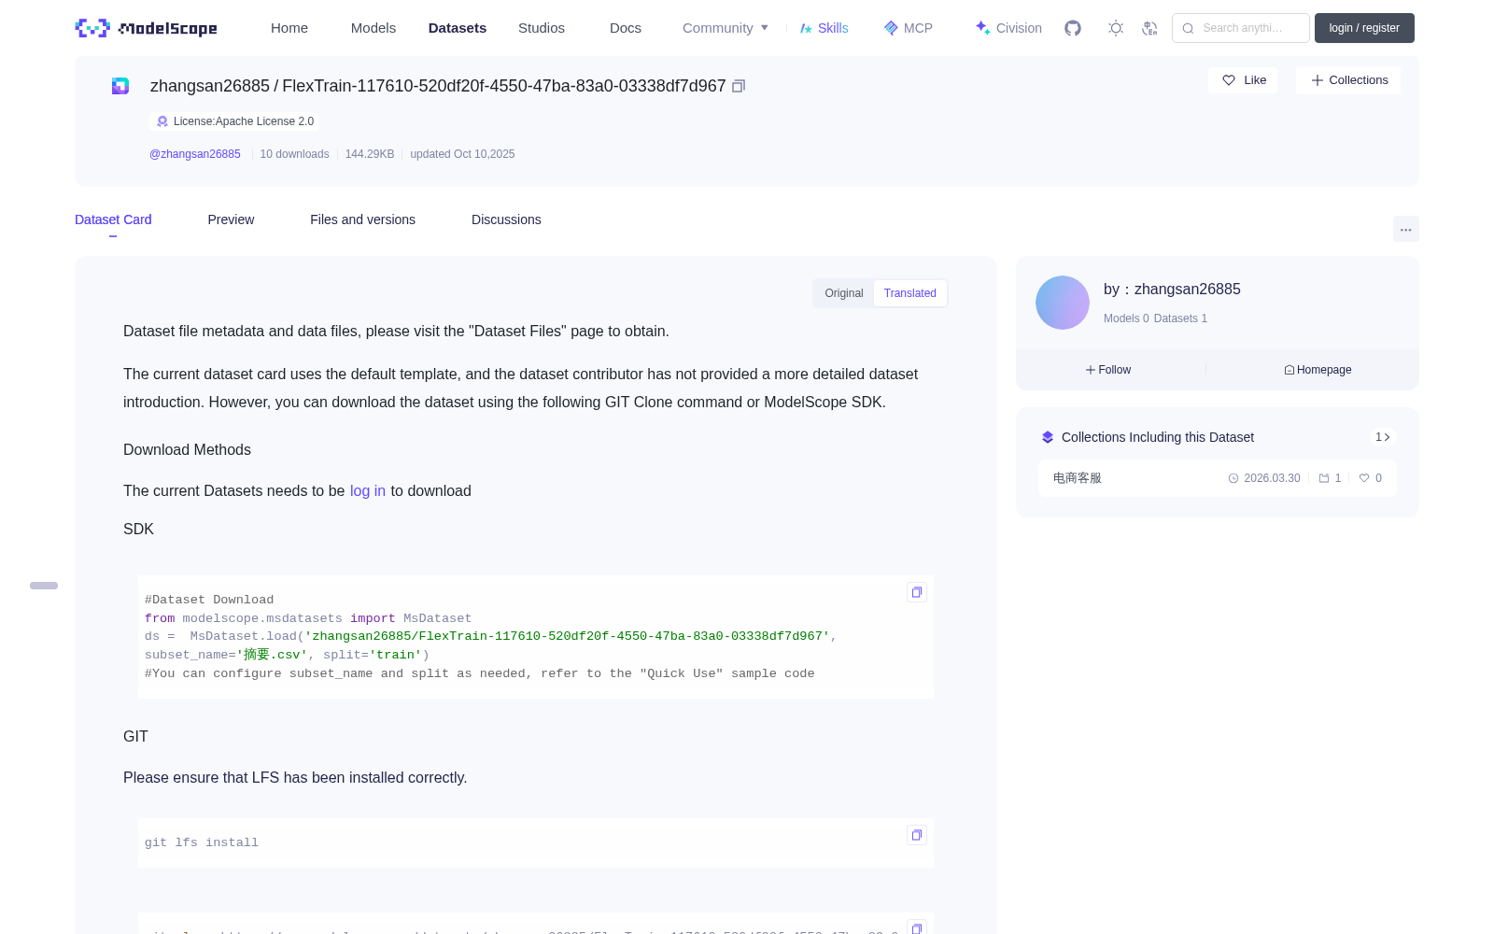This screenshot has width=1494, height=934.
Task: Follow the log in link
Action: click(x=368, y=491)
